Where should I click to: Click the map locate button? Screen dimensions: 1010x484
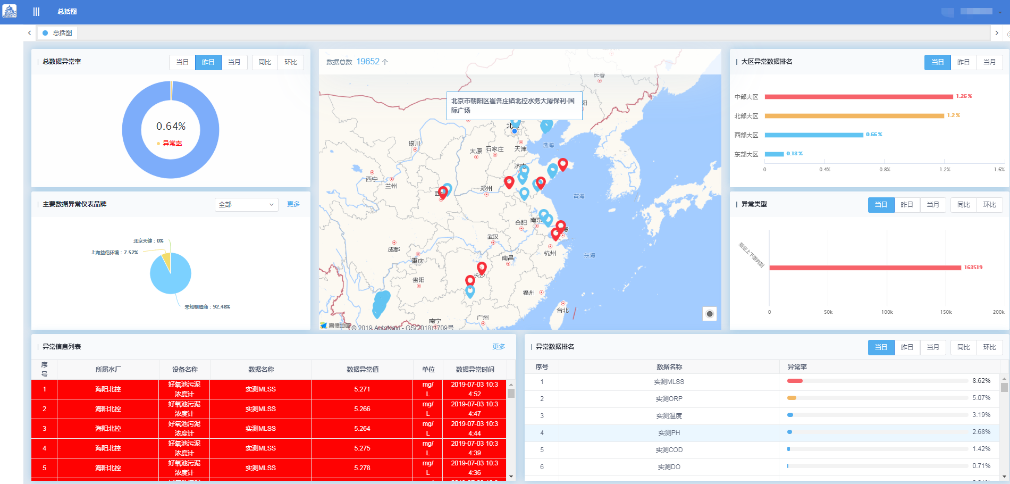pyautogui.click(x=709, y=314)
